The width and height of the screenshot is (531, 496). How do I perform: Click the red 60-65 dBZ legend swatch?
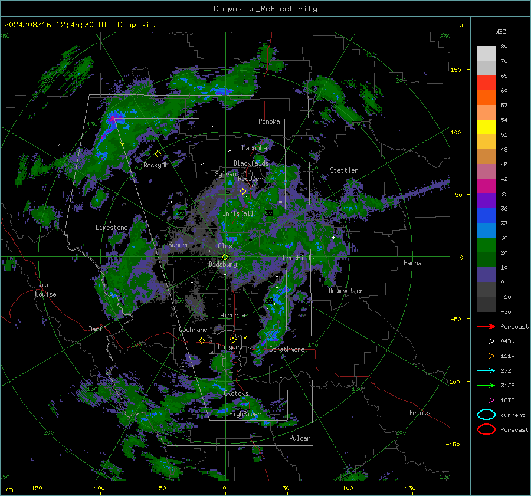point(486,83)
